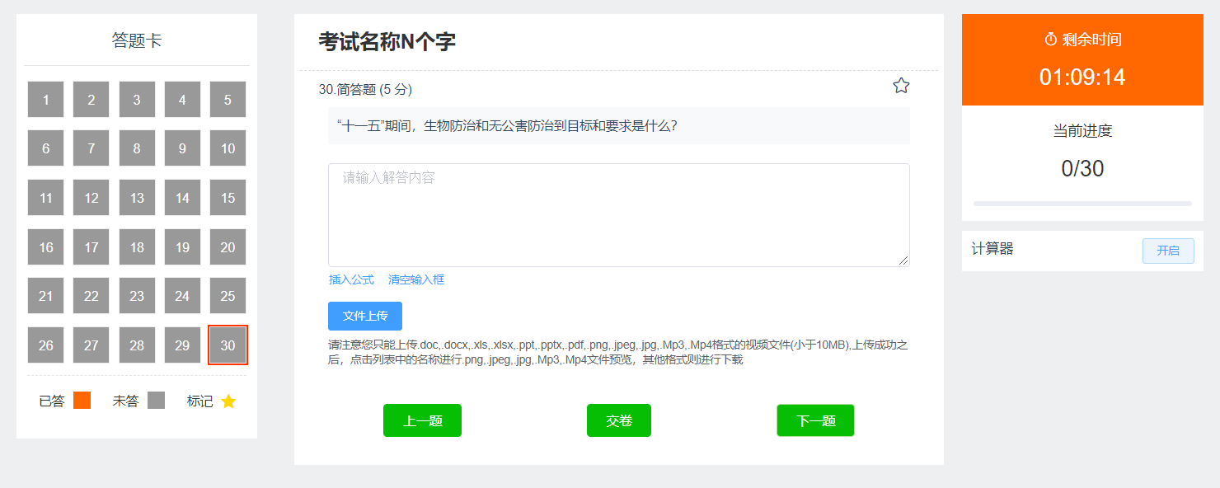This screenshot has width=1220, height=488.
Task: Click the 剩余时间 label
Action: click(x=1091, y=40)
